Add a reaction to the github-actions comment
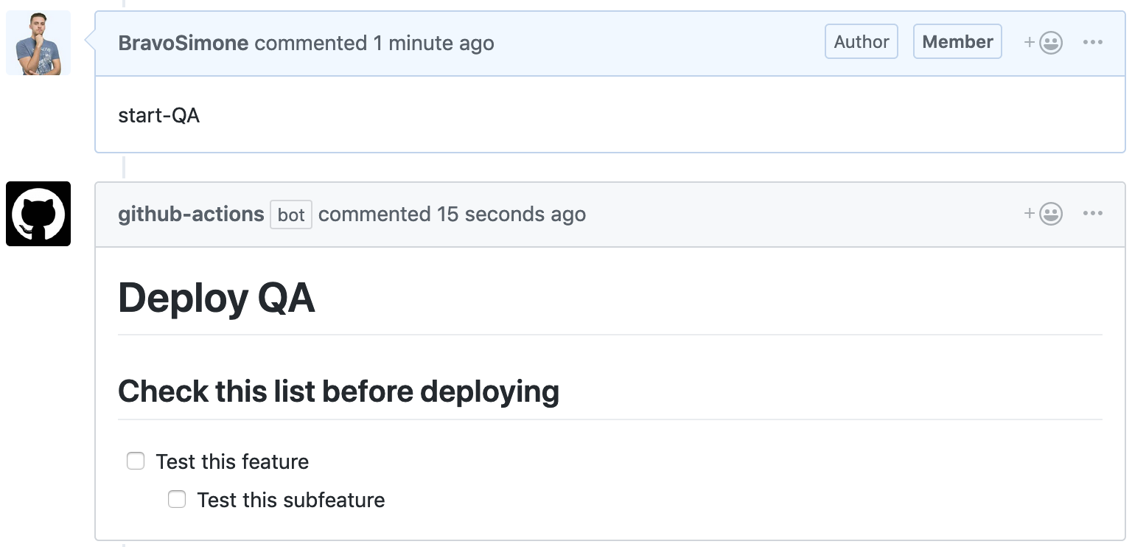Image resolution: width=1132 pixels, height=547 pixels. click(x=1042, y=214)
